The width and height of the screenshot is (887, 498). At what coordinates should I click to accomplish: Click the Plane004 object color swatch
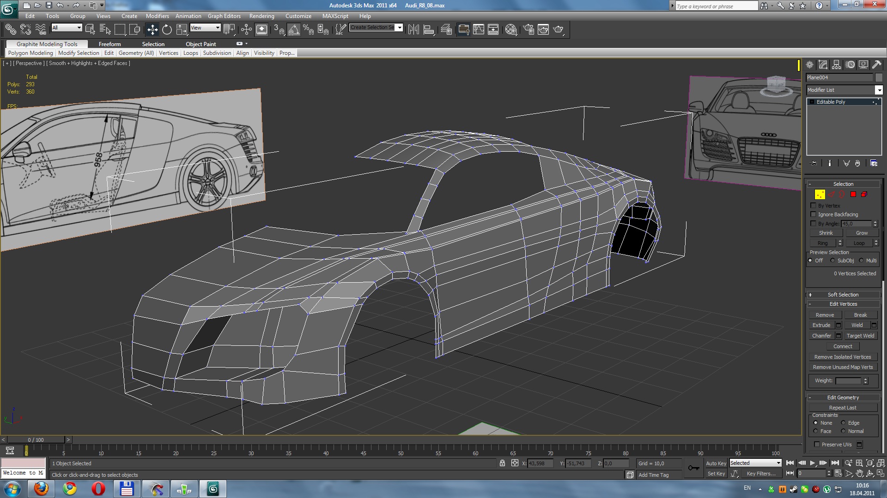coord(879,77)
